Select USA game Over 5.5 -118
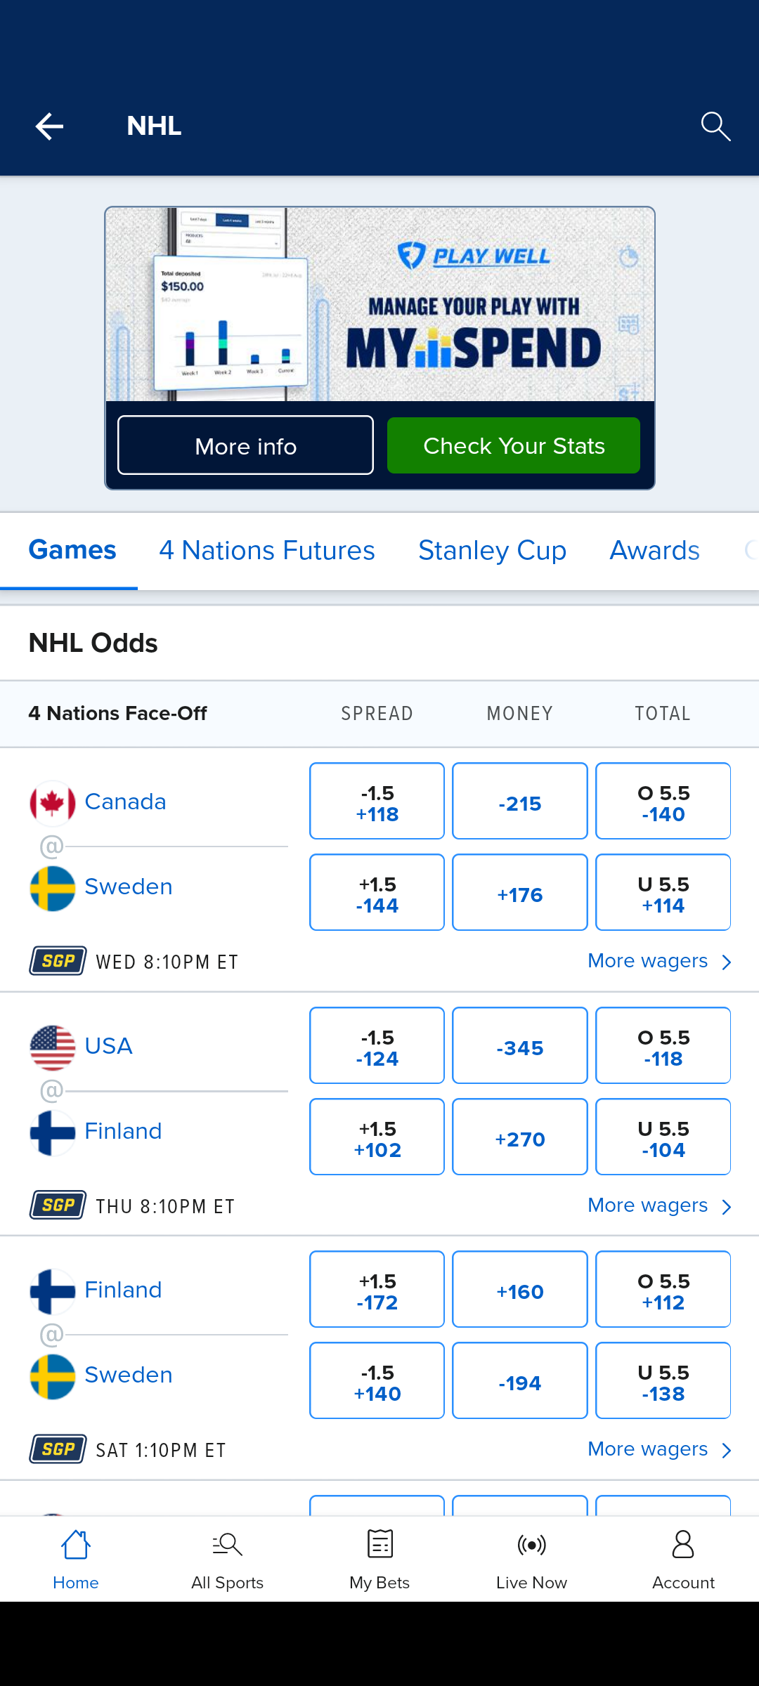The width and height of the screenshot is (759, 1686). 663,1046
